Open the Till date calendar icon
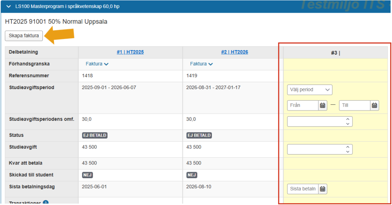Viewport: 392px width, 205px height. click(374, 106)
